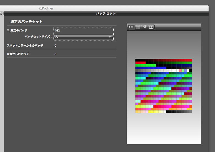Select the スポットカラーからのパッチ row
The height and width of the screenshot is (152, 215).
point(25,46)
